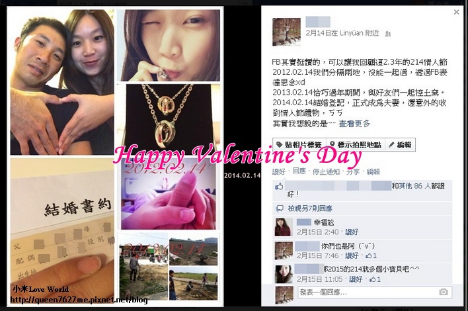Click the thumbs-up count on the 11:05 comment
The width and height of the screenshot is (468, 311).
tap(375, 279)
